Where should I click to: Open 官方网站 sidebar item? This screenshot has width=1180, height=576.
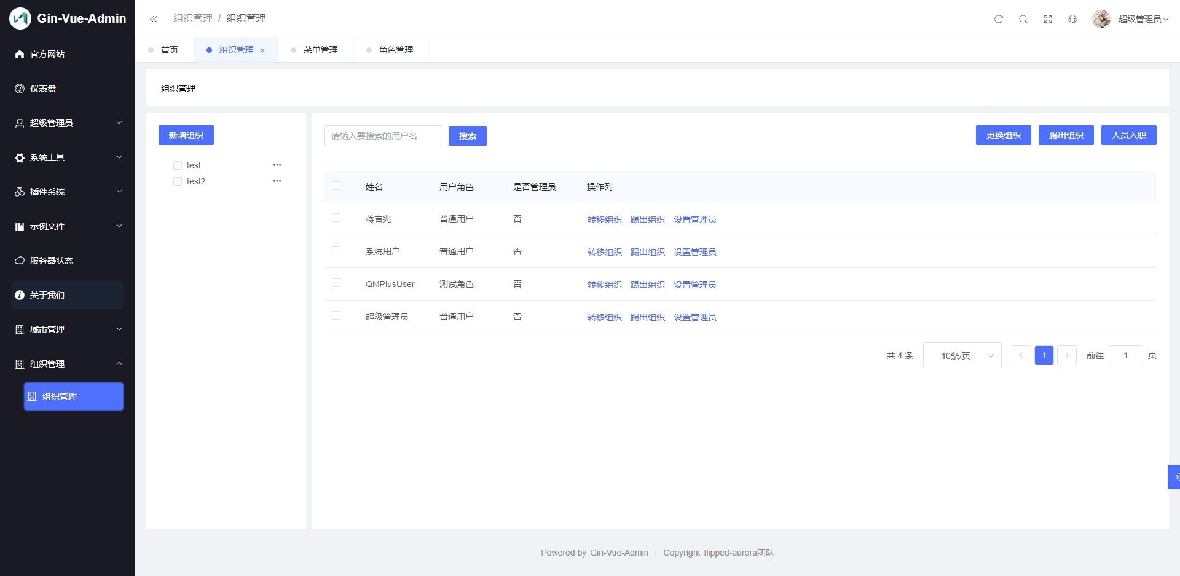(68, 54)
